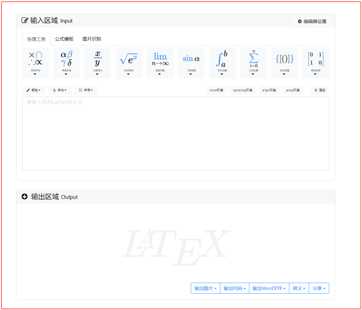Image resolution: width=362 pixels, height=310 pixels.
Task: Switch to the 公式模板 tab
Action: [64, 39]
